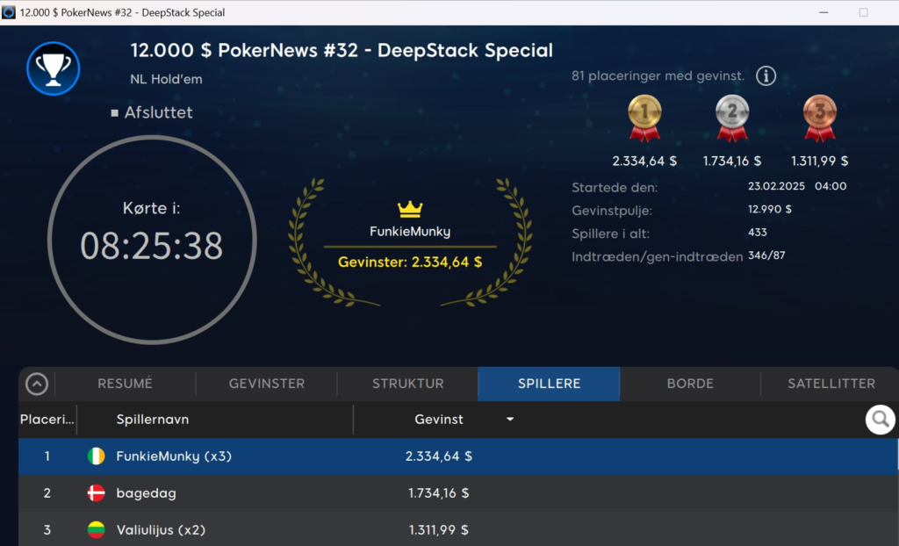Image resolution: width=899 pixels, height=546 pixels.
Task: Select the bagedag player row
Action: click(457, 493)
